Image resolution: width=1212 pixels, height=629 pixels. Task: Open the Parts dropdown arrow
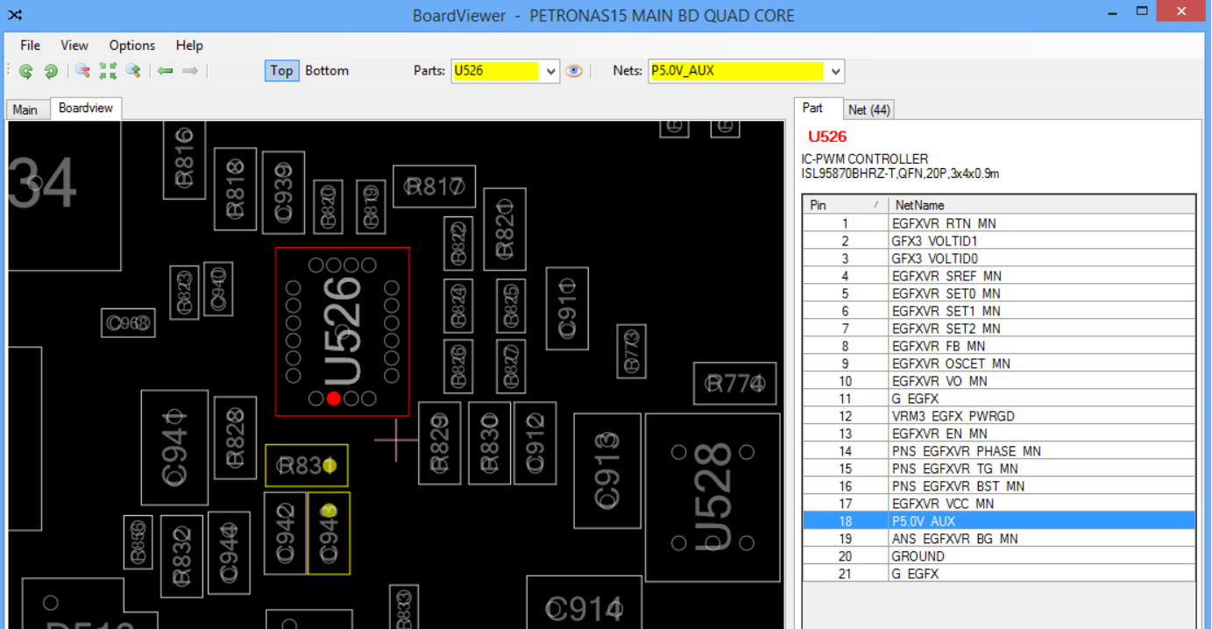coord(550,72)
